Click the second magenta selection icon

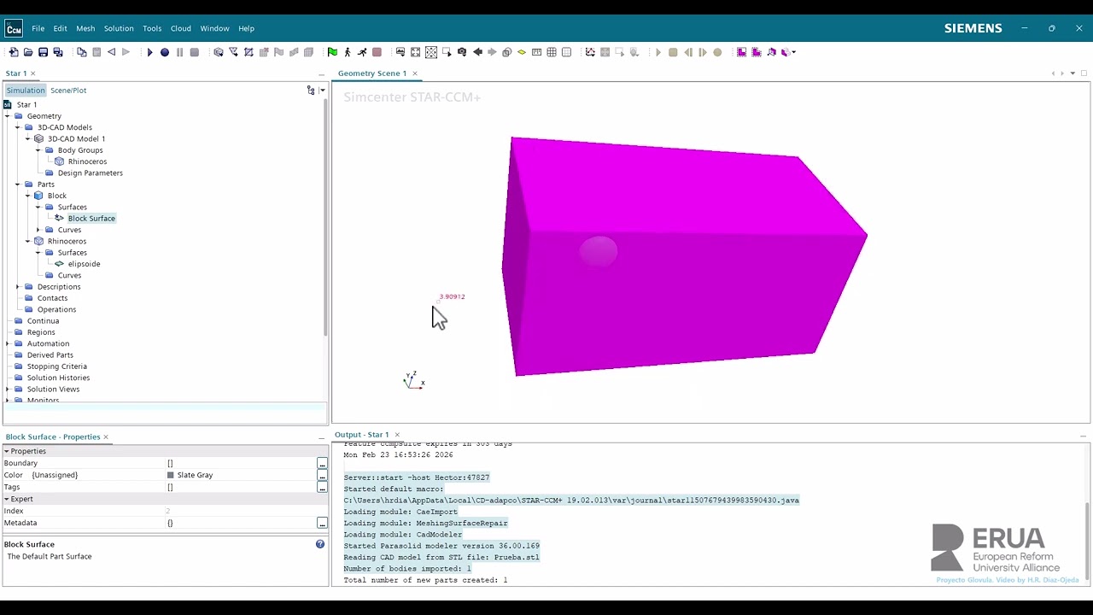pos(757,52)
